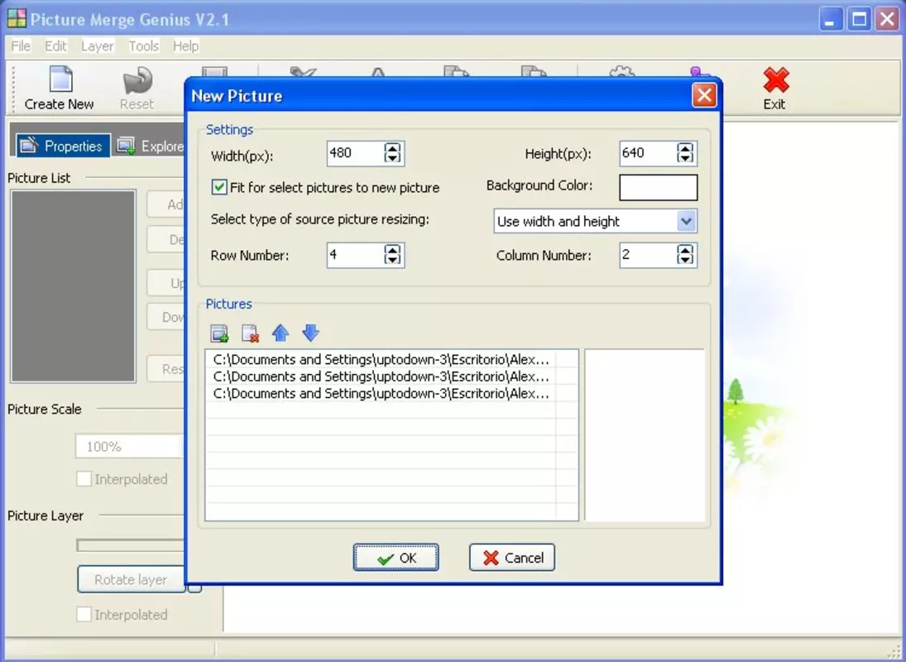Select the first file path in Pictures list
Screen dimensions: 906x662
coord(381,359)
